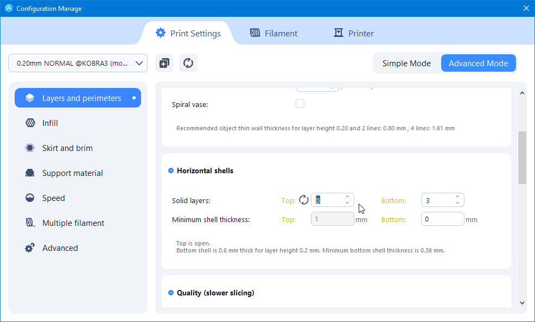Screen dimensions: 535x322
Task: Increase the Top solid layers value
Action: (347, 197)
